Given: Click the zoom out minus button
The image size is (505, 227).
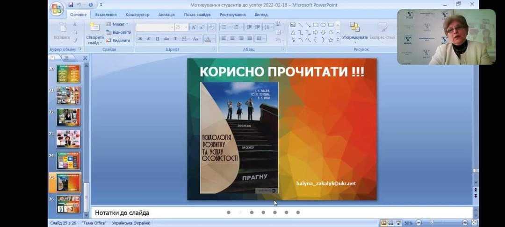Looking at the screenshot, I should coord(419,223).
